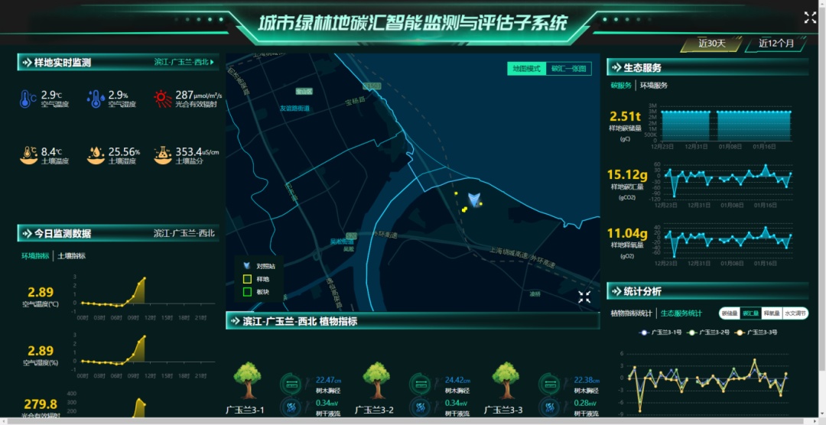Click the 22.47cm trunk diameter value
The image size is (826, 425).
click(x=328, y=380)
